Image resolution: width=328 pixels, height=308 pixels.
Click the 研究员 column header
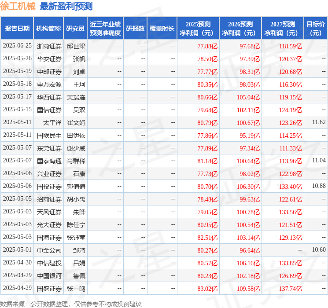pos(75,29)
